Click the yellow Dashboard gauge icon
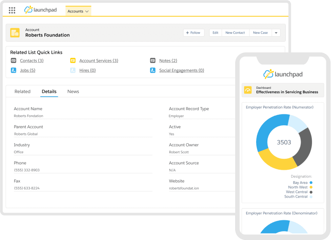This screenshot has width=331, height=240. (x=248, y=90)
